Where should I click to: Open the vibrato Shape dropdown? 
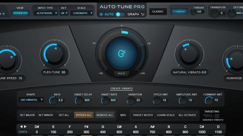click(x=31, y=100)
